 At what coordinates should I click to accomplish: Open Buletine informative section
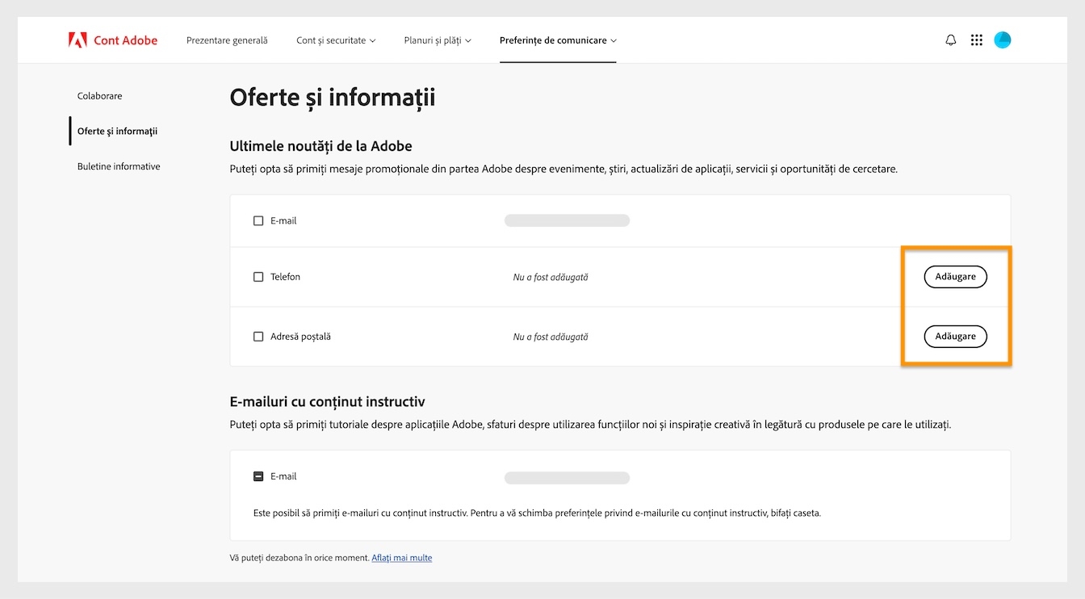[x=118, y=166]
